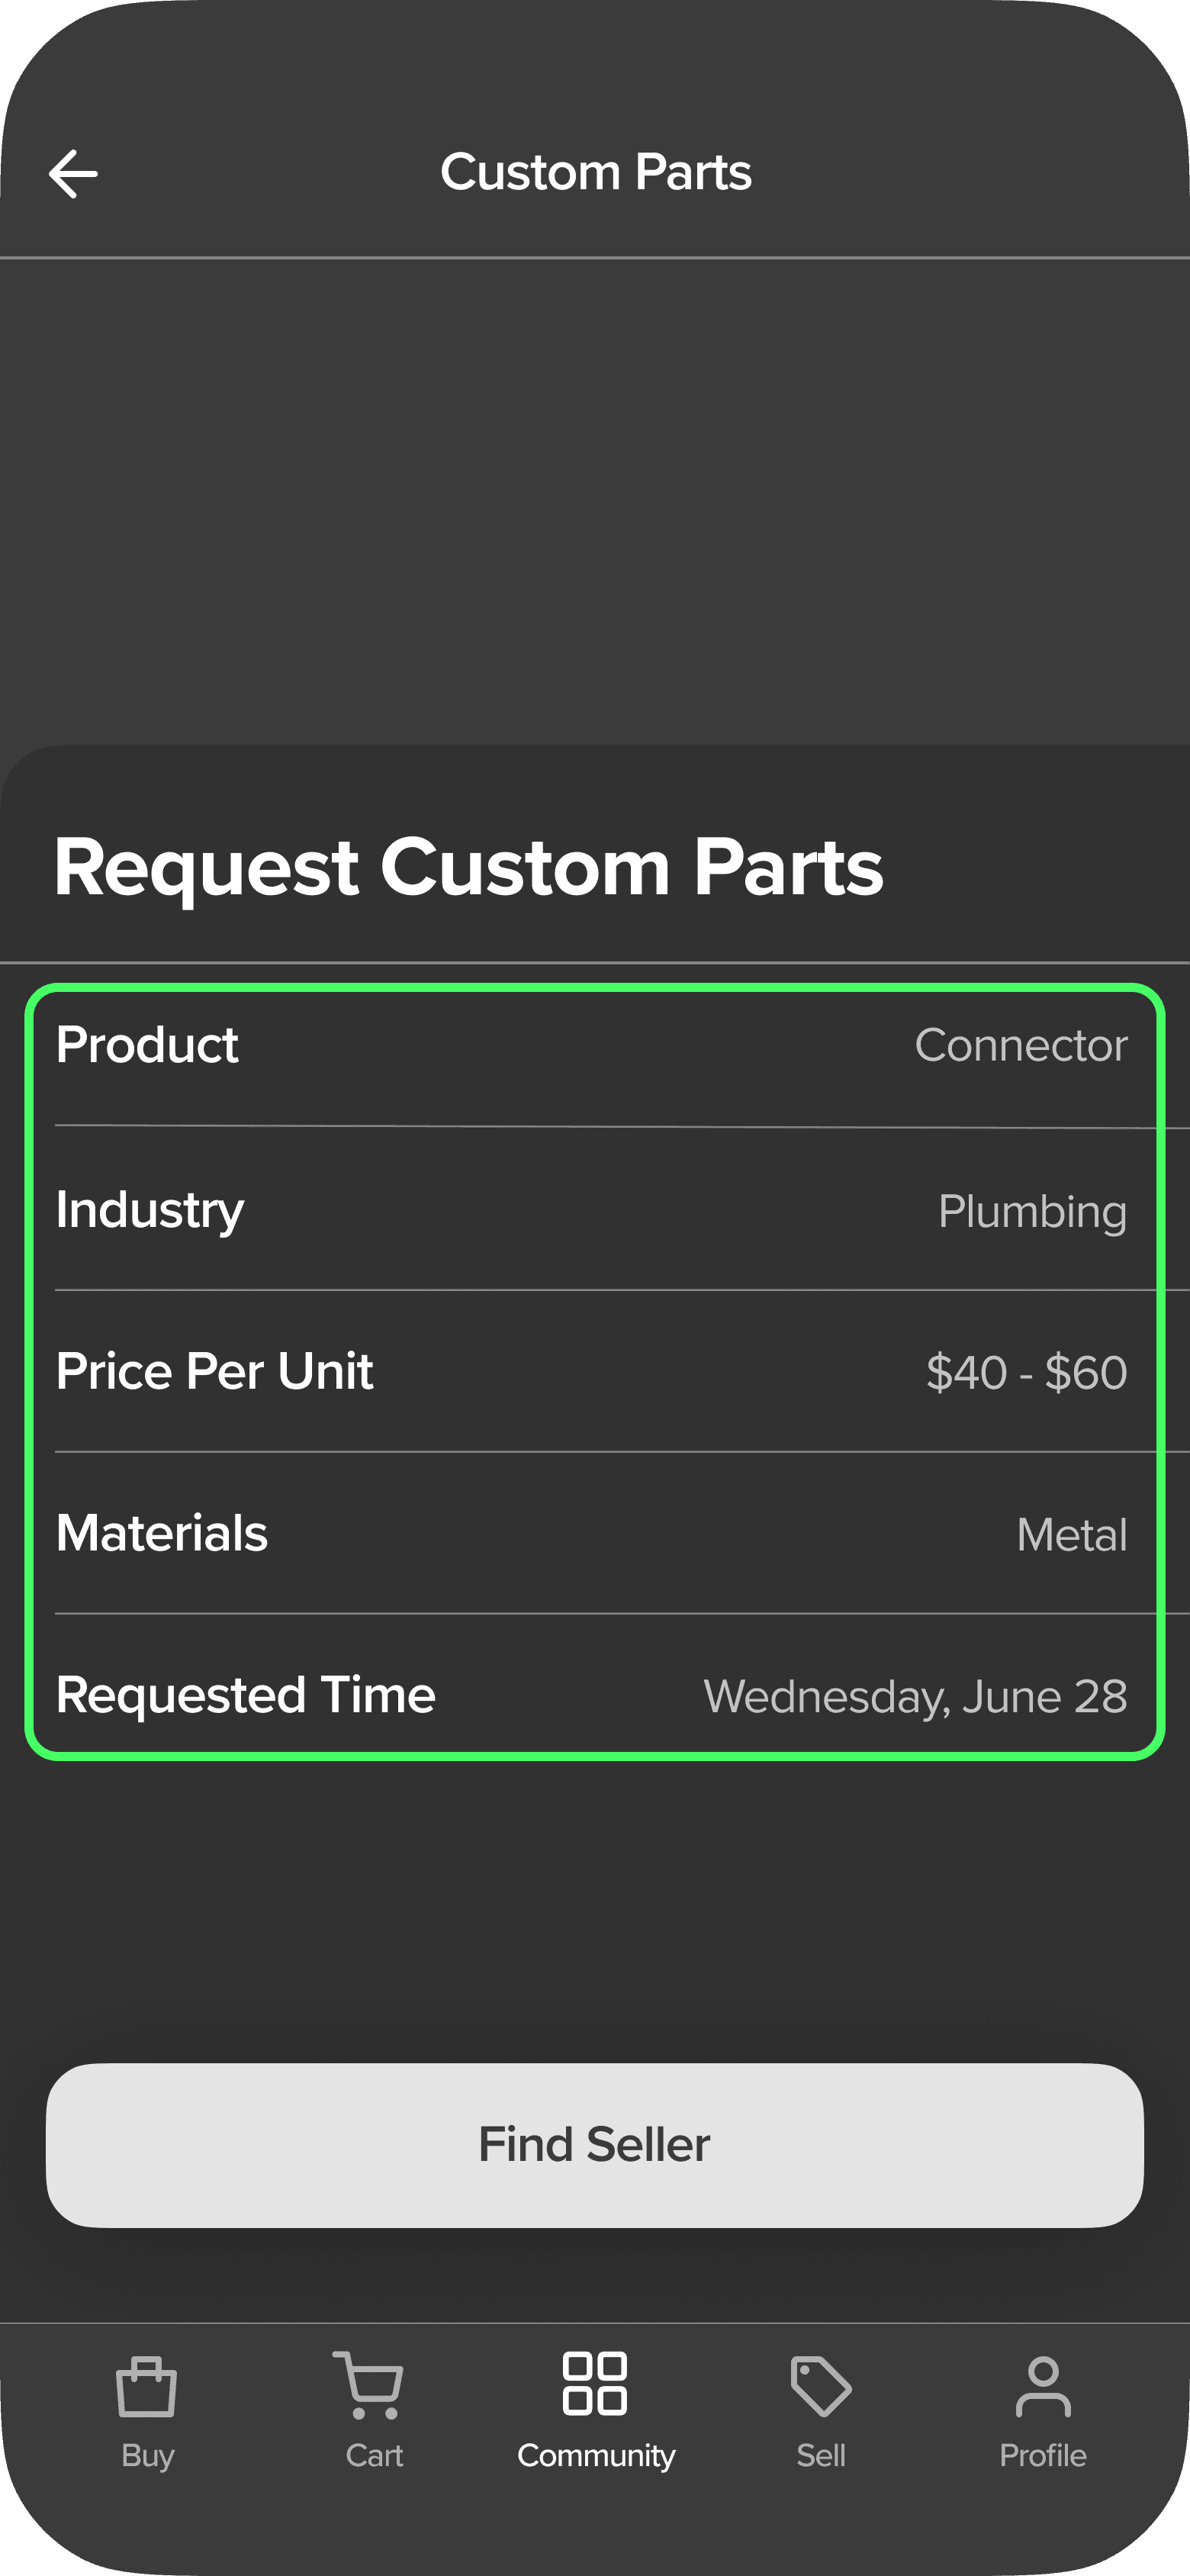Open the Cart icon
The height and width of the screenshot is (2576, 1190).
[x=369, y=2385]
